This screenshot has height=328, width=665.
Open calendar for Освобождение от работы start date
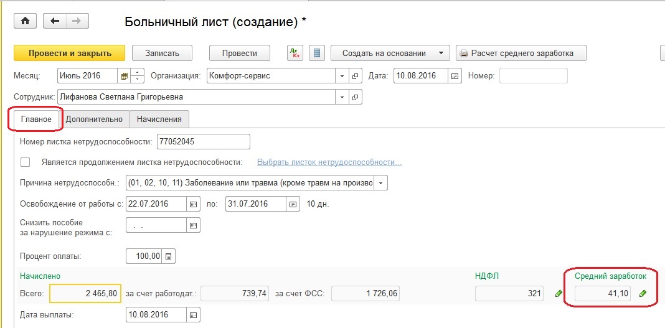pyautogui.click(x=193, y=204)
